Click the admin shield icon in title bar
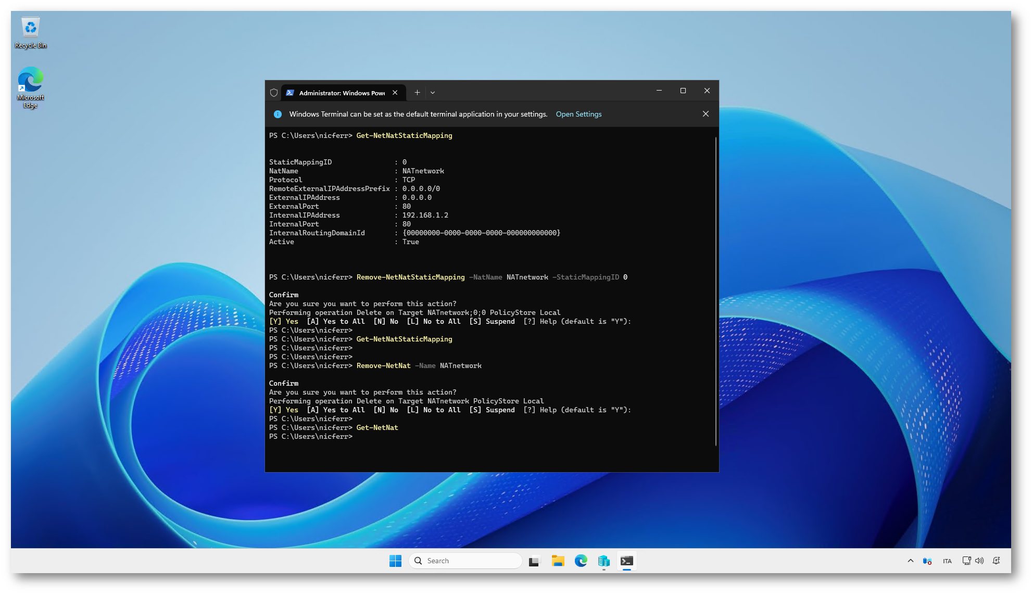 (274, 93)
